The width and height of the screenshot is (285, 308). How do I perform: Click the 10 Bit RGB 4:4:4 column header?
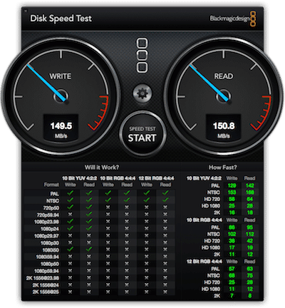(118, 178)
